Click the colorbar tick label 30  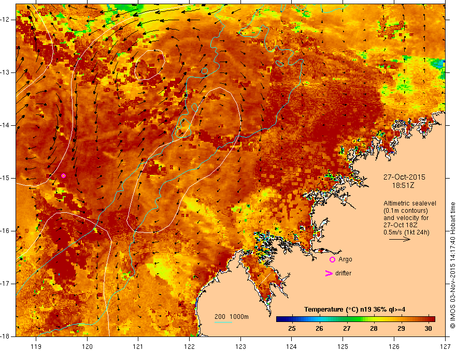[x=428, y=329]
